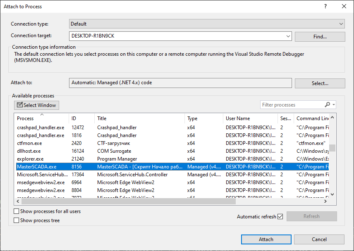Image resolution: width=354 pixels, height=251 pixels.
Task: Select the MasterSCADA.exe process row
Action: coord(172,167)
